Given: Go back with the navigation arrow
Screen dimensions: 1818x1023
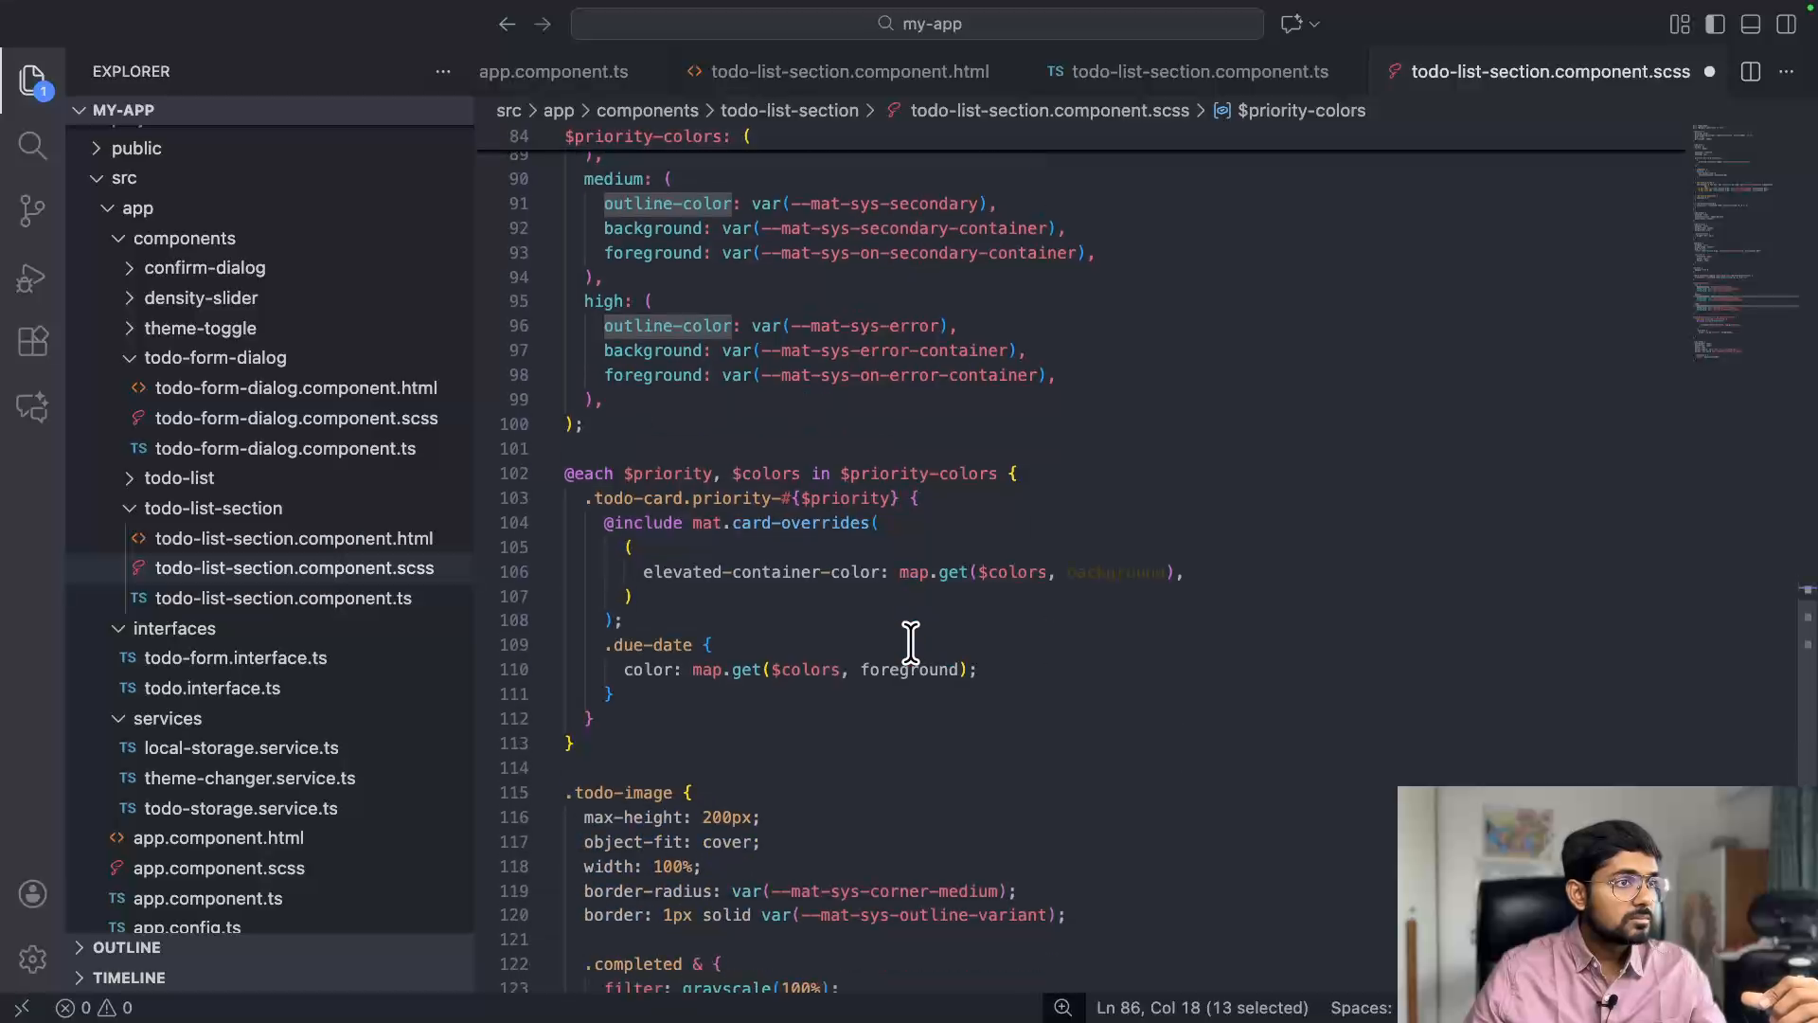Looking at the screenshot, I should point(507,25).
